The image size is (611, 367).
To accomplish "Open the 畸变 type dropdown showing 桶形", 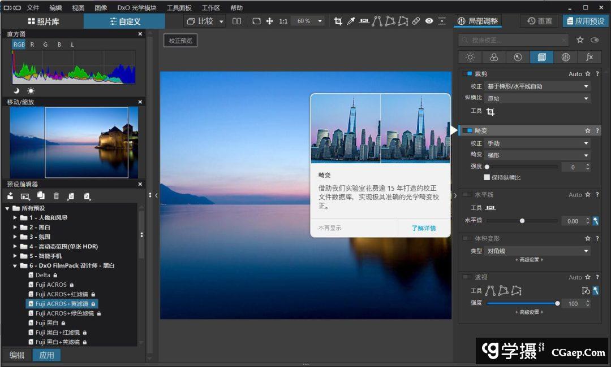I will point(537,155).
